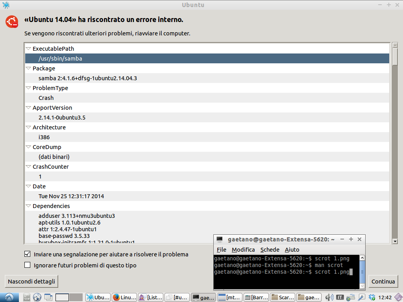Collapse the Dependencies tree node
Image resolution: width=403 pixels, height=302 pixels.
pyautogui.click(x=28, y=206)
